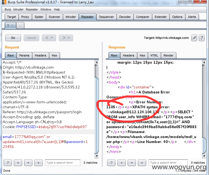Viewport: 209px width, 175px height.
Task: Open the history forward dropdown arrow
Action: point(69,38)
